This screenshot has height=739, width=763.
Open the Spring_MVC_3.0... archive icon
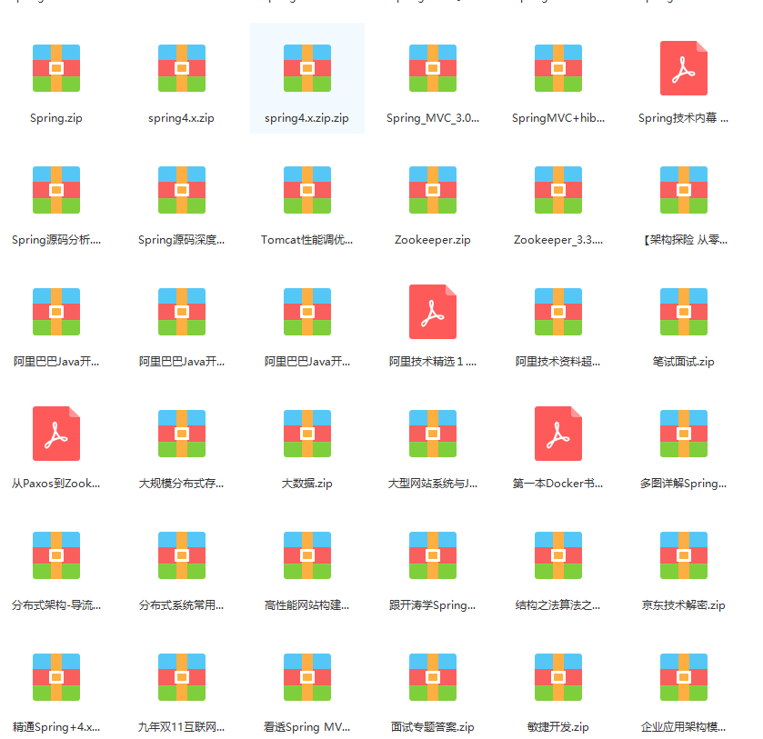433,68
